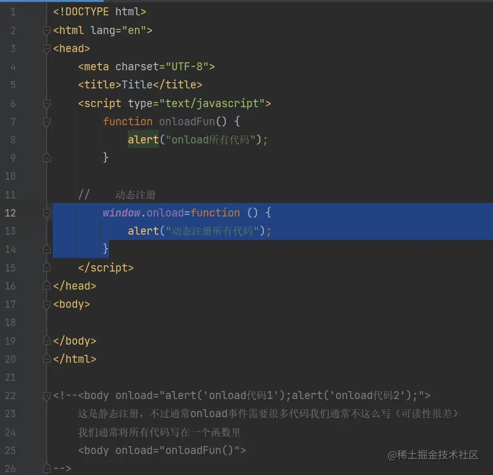Click on the DOCTYPE html declaration
This screenshot has height=475, width=493.
tap(100, 12)
